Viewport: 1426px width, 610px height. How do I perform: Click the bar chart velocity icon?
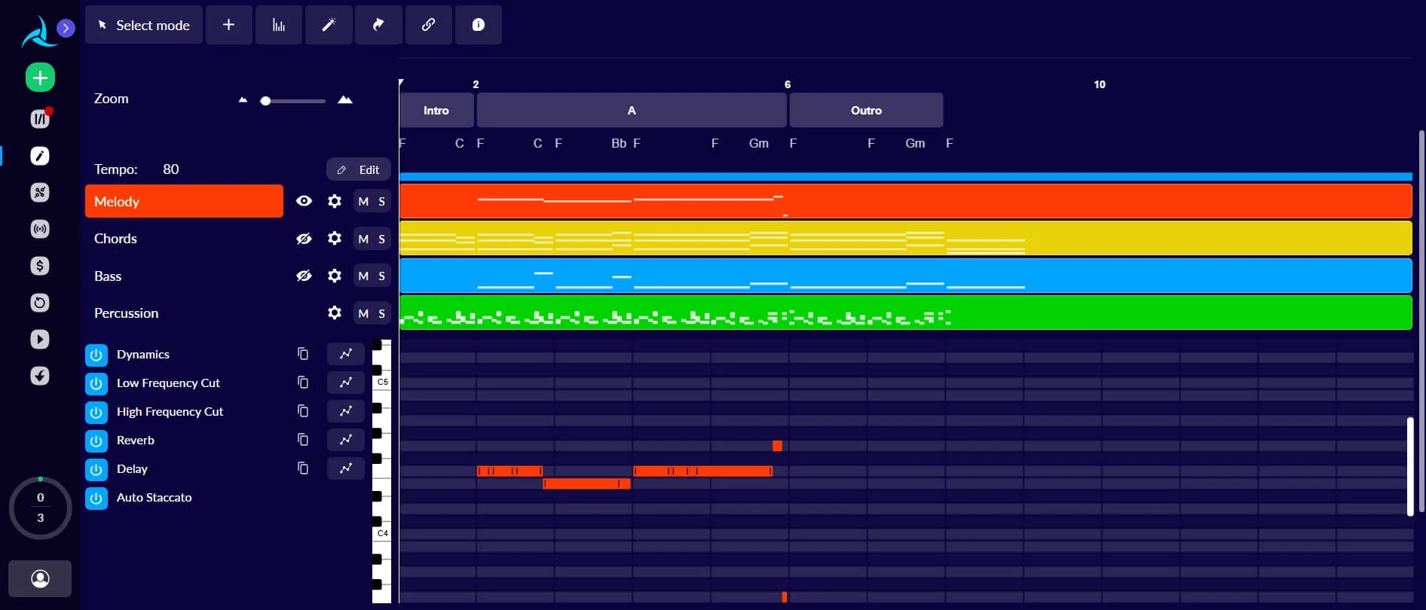point(279,25)
